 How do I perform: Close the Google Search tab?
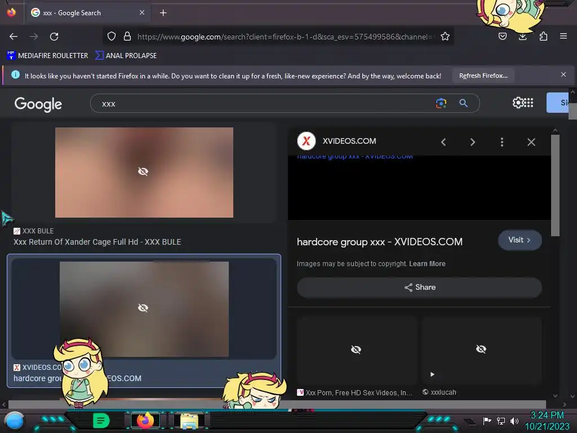click(x=142, y=12)
